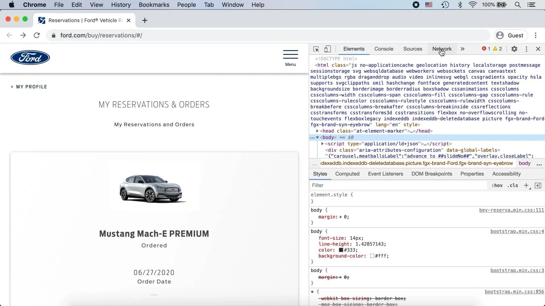
Task: Switch to the Sources tab
Action: coord(412,49)
